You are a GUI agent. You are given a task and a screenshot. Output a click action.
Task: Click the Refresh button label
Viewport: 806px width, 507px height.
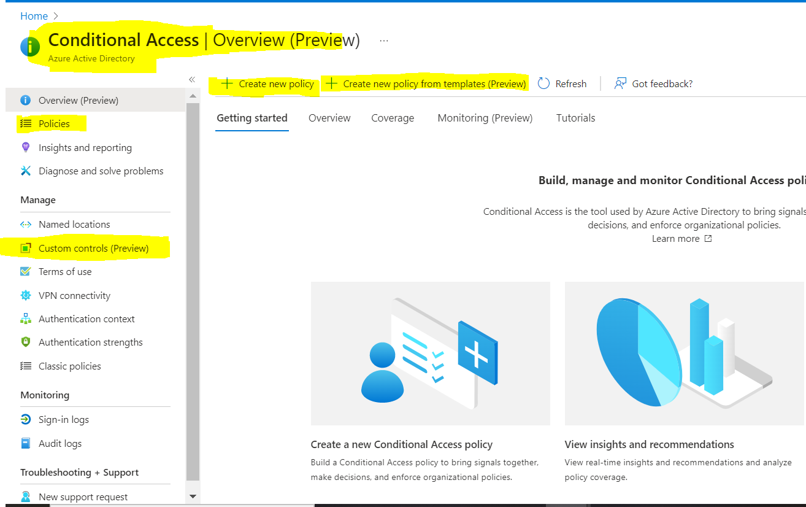tap(571, 83)
